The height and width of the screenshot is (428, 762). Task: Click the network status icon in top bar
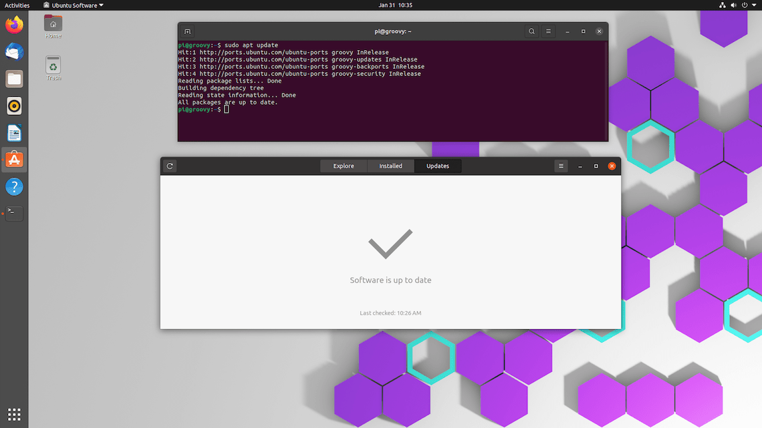coord(722,5)
